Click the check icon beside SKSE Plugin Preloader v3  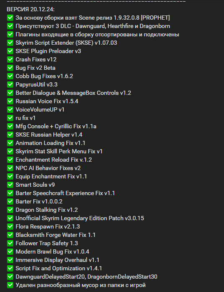pyautogui.click(x=10, y=51)
